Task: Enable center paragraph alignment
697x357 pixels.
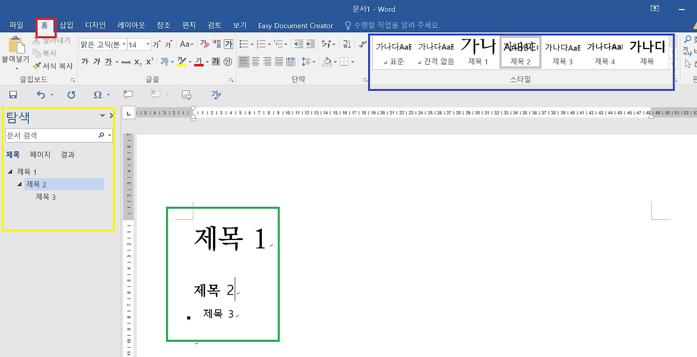Action: tap(256, 61)
